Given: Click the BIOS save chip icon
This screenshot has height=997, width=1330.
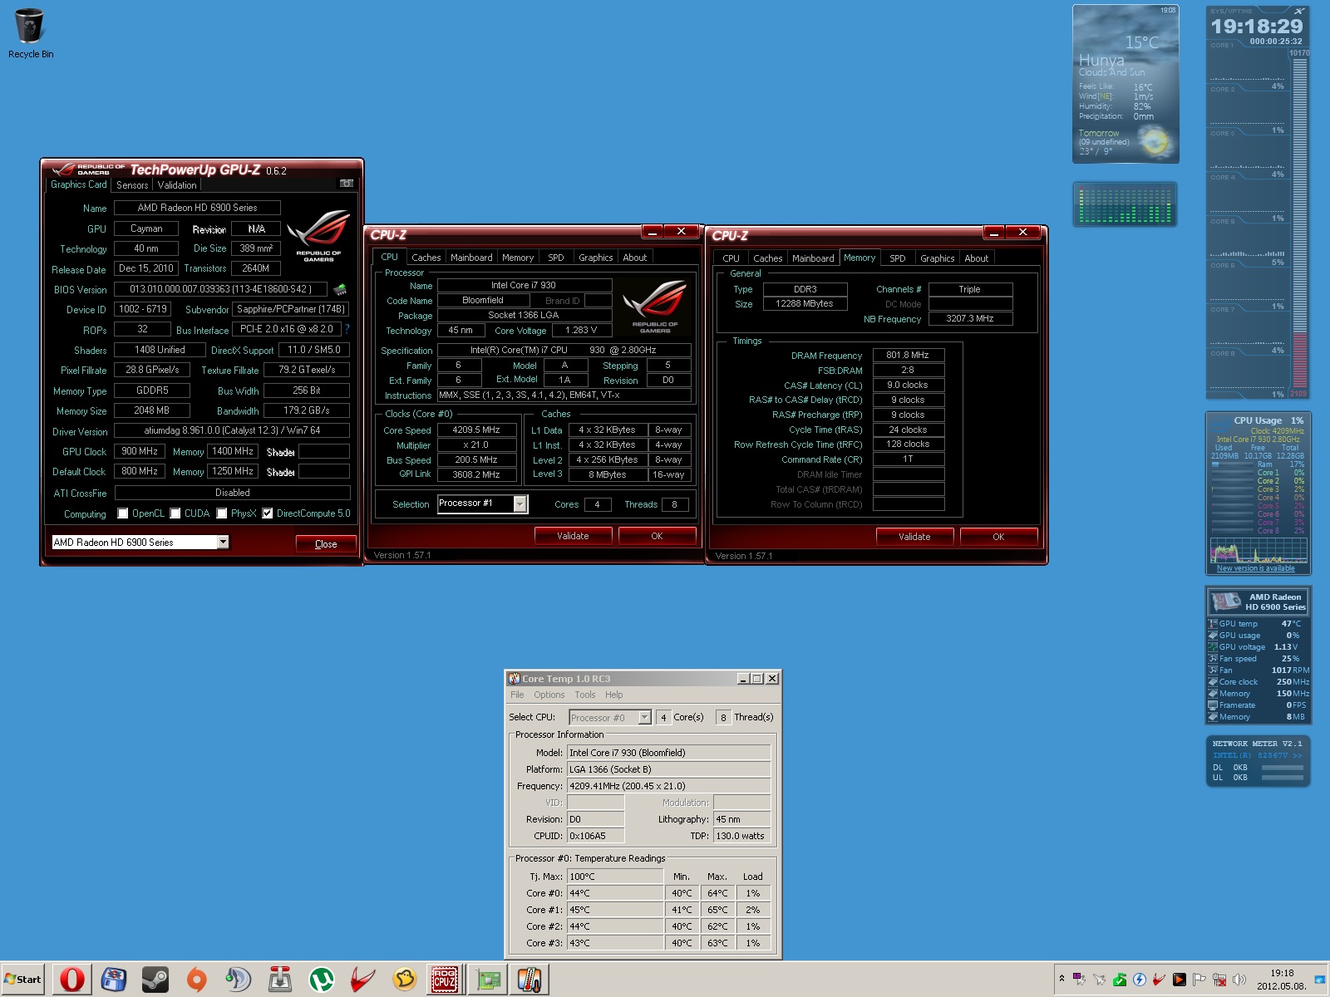Looking at the screenshot, I should 340,289.
